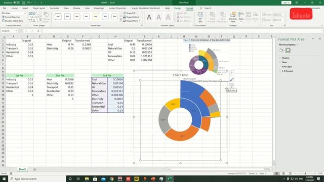Expand the 3-D Format section

pos(287,71)
